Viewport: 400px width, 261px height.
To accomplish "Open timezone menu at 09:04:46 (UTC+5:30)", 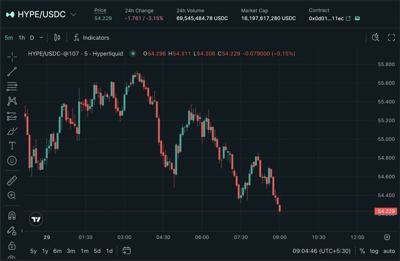I will coord(321,251).
